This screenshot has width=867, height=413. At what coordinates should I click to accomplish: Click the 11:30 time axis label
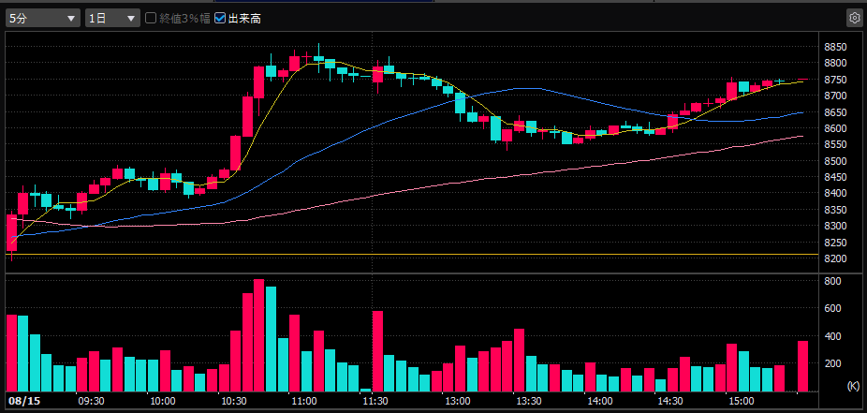pyautogui.click(x=374, y=400)
